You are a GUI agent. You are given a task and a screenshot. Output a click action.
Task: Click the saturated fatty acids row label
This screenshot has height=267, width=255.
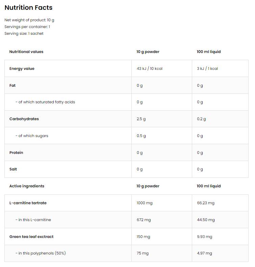coord(45,102)
